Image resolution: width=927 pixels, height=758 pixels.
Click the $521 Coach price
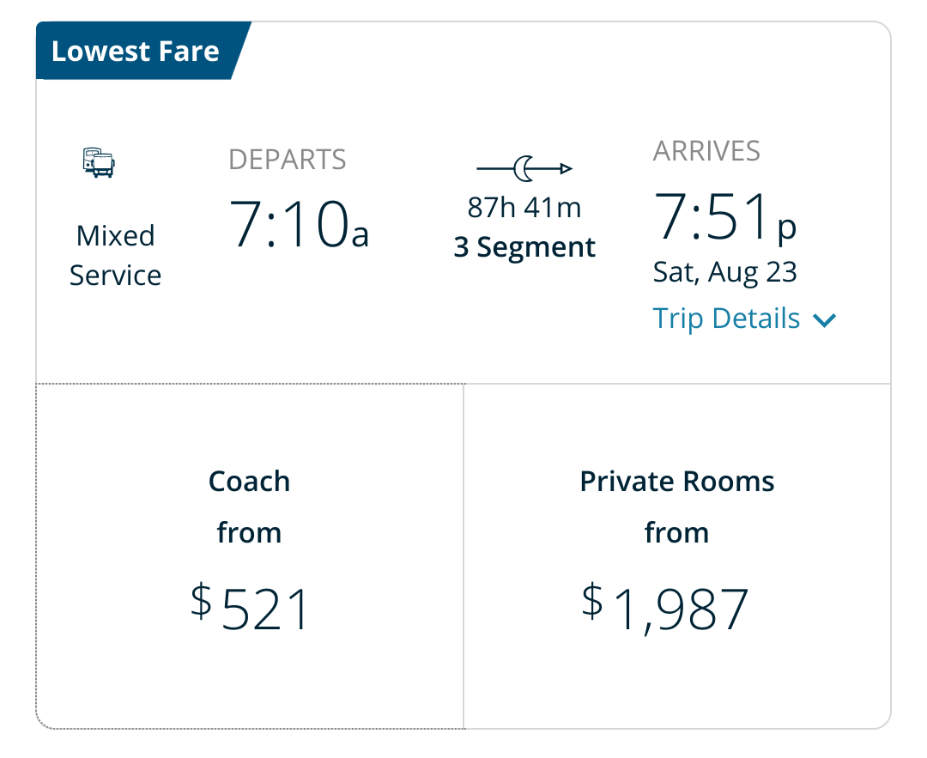pyautogui.click(x=264, y=610)
